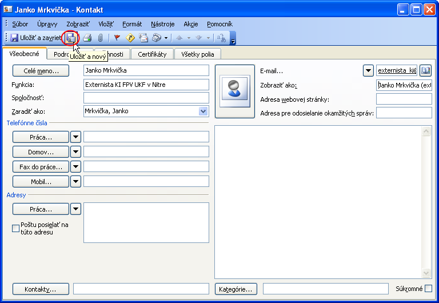This screenshot has width=439, height=303.
Task: Open the address book icon beside e-mail
Action: [x=425, y=70]
